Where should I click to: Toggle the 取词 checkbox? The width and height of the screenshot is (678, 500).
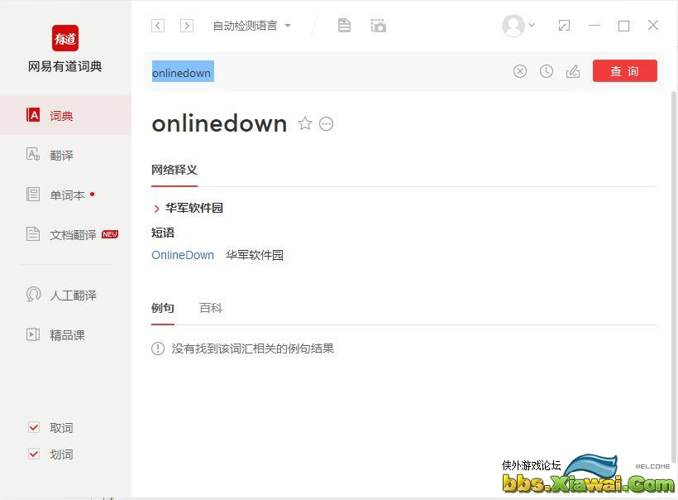pos(34,428)
